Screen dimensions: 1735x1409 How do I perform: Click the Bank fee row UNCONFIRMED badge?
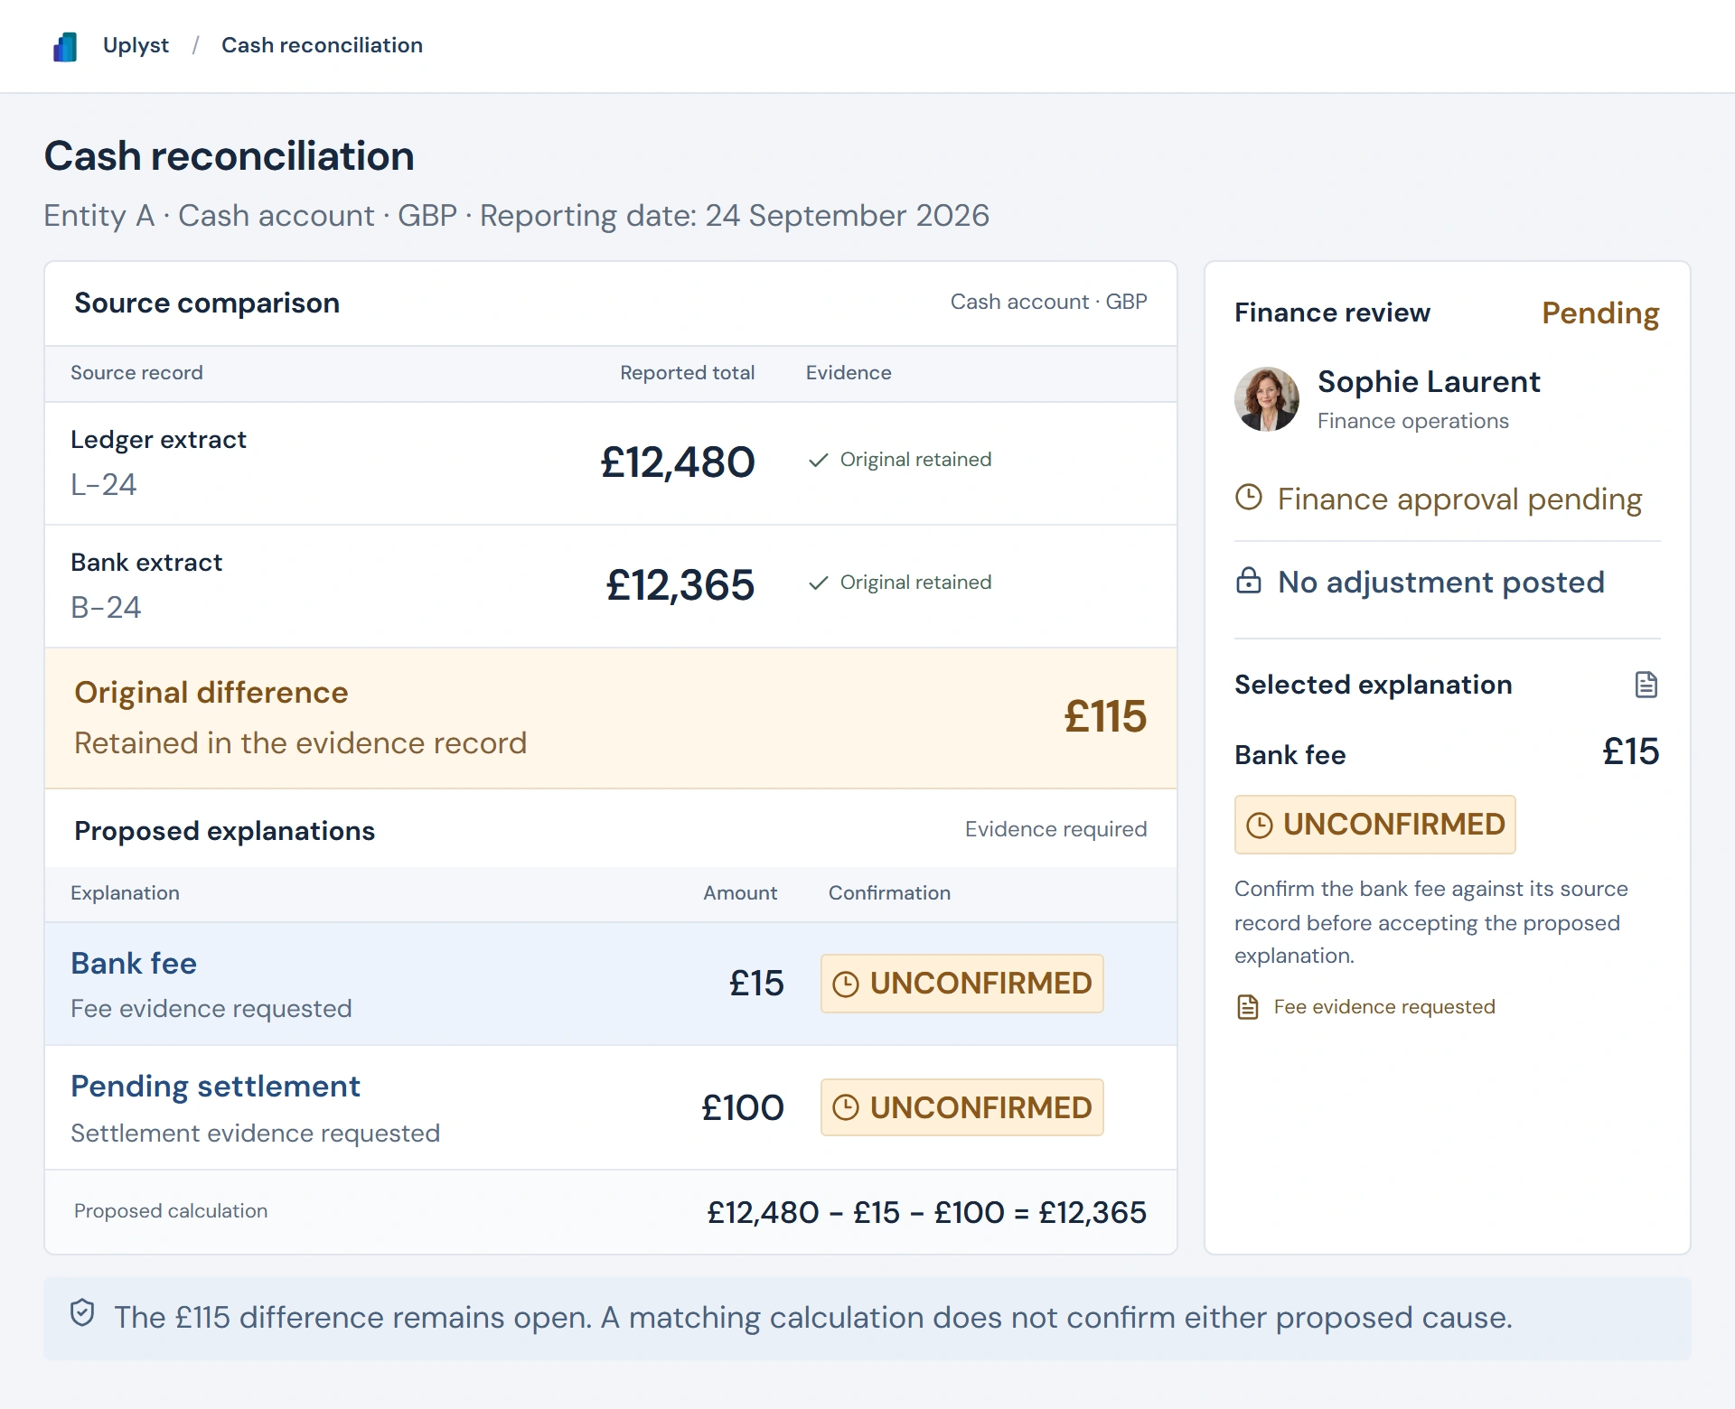[x=962, y=984]
